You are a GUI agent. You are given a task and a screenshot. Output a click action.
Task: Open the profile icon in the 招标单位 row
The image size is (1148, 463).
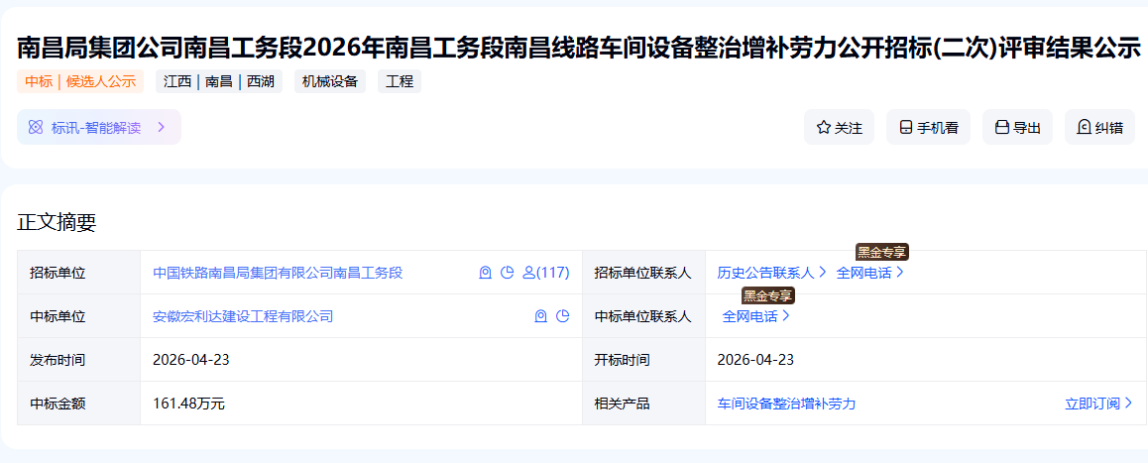[486, 273]
